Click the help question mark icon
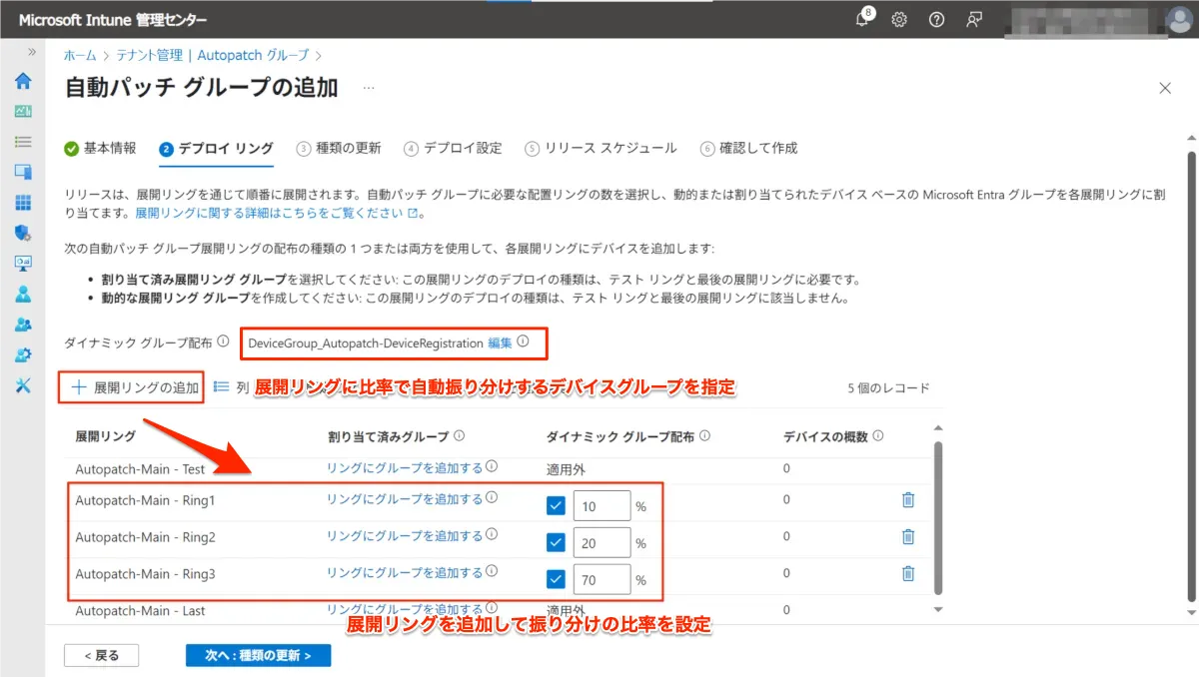Image resolution: width=1199 pixels, height=677 pixels. click(936, 20)
